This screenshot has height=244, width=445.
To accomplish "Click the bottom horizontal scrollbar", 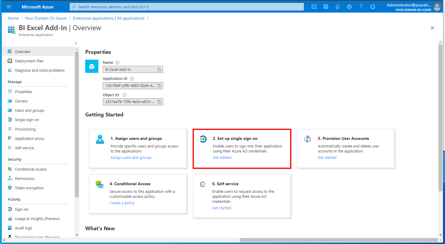I will pos(338,240).
